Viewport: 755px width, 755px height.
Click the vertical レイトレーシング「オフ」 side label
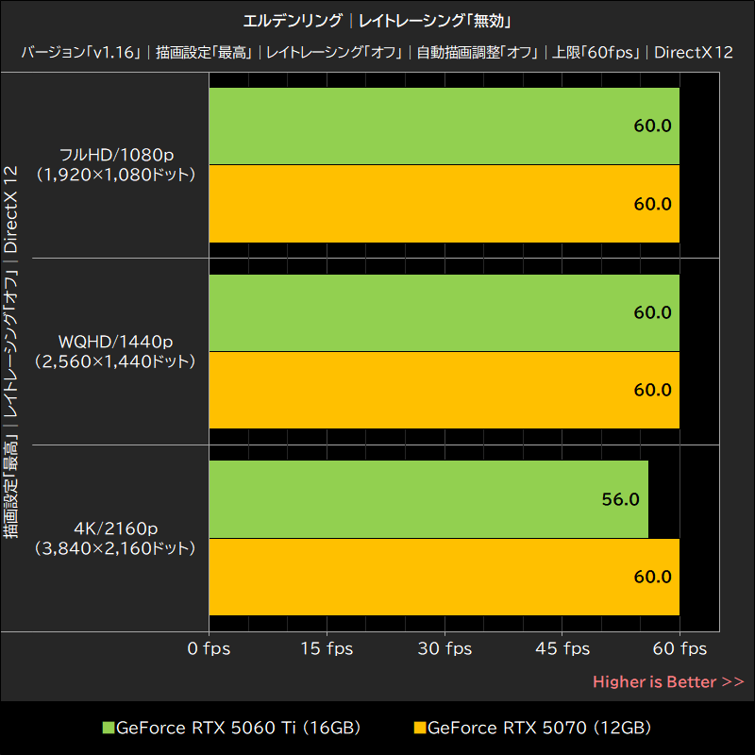[10, 343]
